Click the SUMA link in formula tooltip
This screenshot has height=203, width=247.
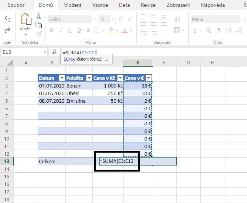[69, 59]
